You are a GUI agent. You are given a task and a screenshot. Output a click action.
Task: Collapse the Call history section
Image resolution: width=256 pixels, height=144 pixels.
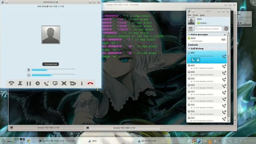coord(189,48)
